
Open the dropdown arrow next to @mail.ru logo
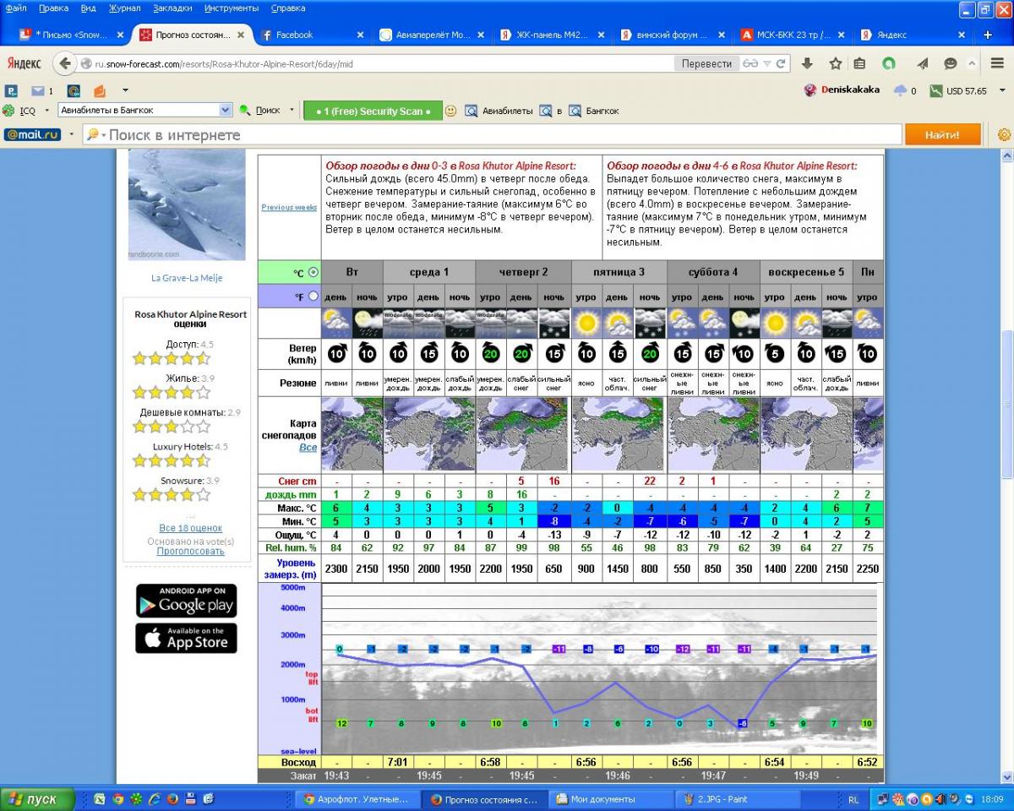71,134
